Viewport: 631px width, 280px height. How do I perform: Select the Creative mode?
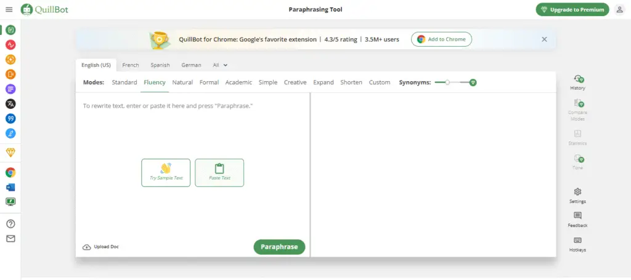(295, 82)
